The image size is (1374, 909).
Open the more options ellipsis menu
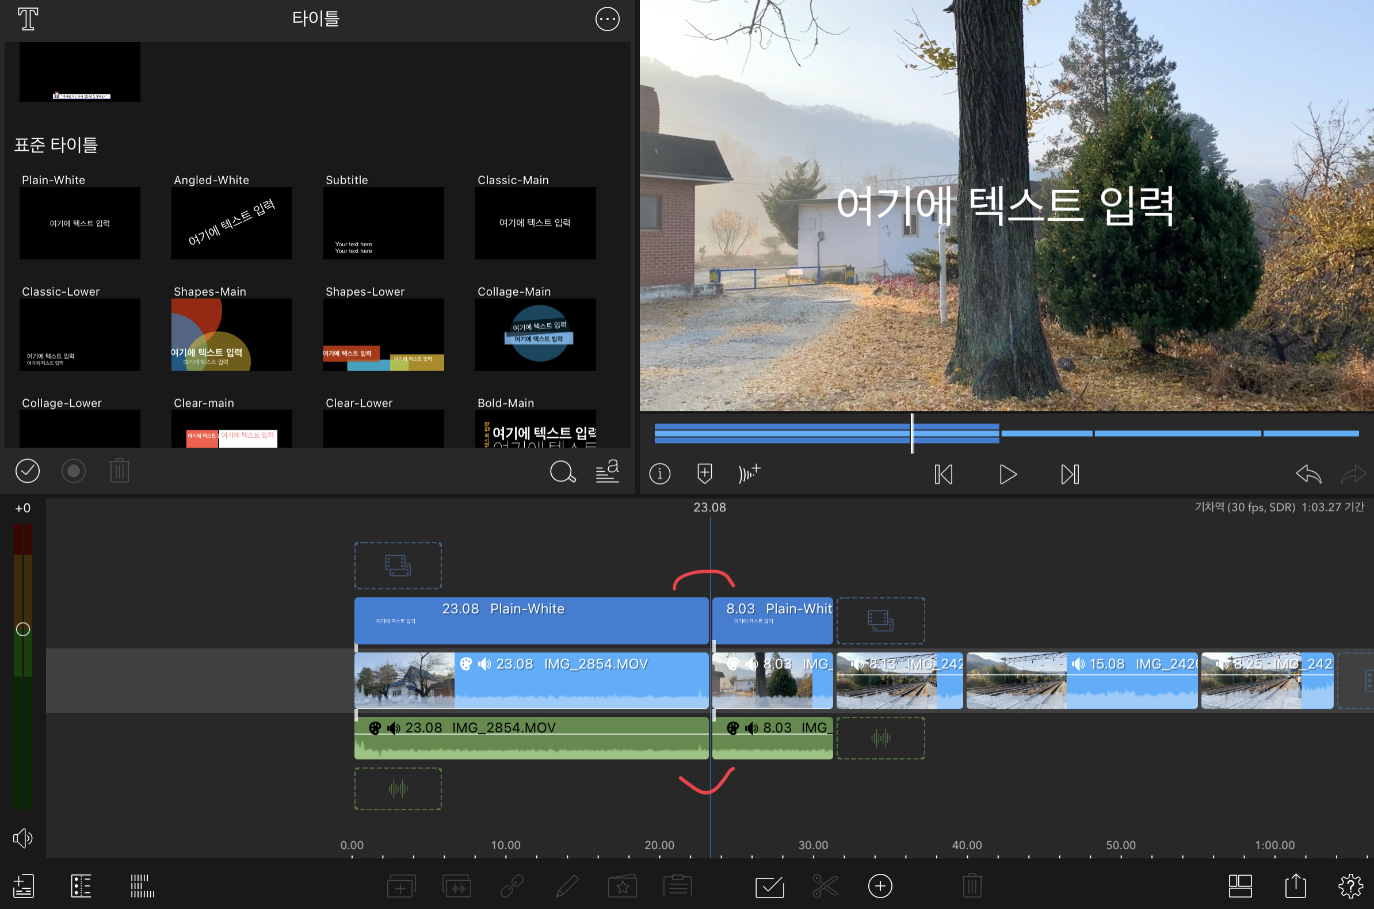[x=607, y=19]
